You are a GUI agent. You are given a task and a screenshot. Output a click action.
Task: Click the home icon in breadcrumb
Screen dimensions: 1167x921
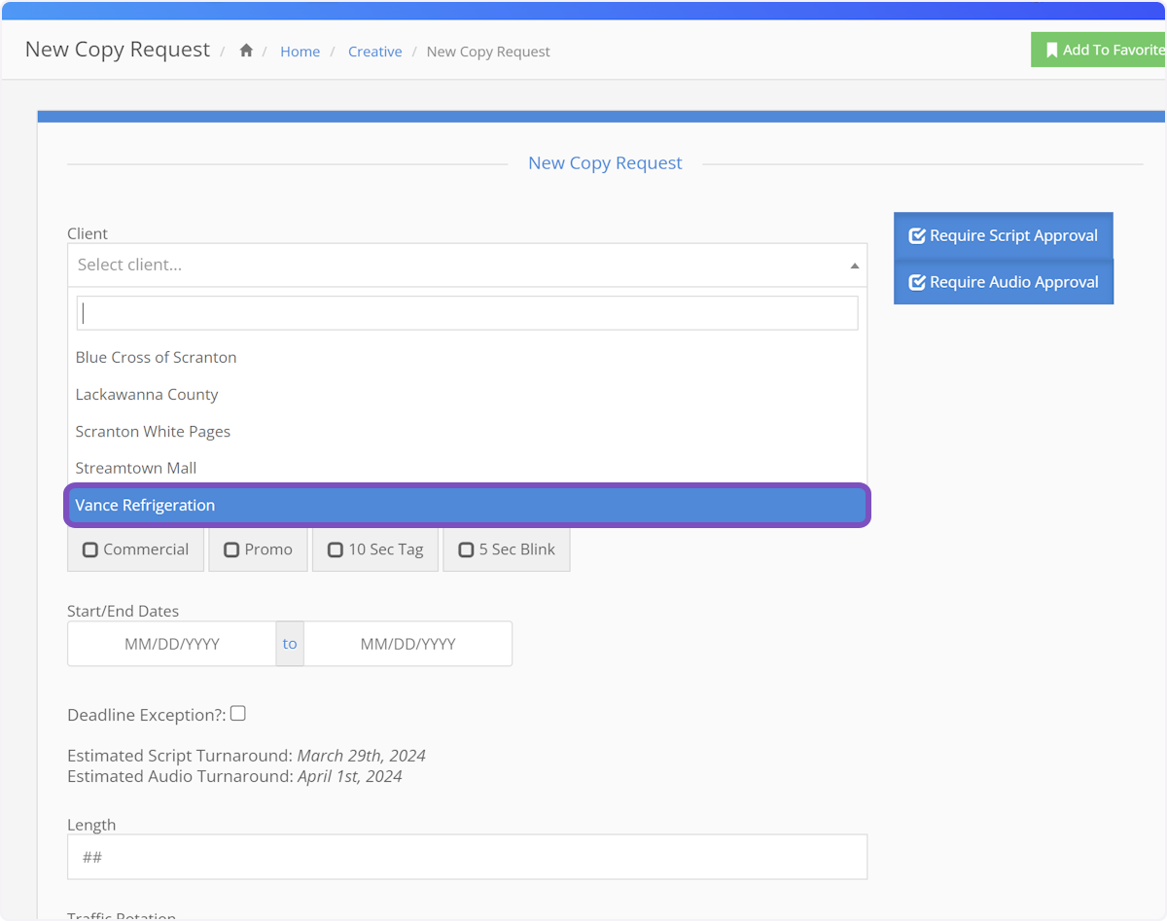point(247,52)
